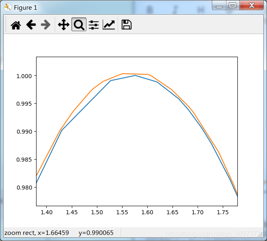Go forward to the next view
The image size is (267, 241).
[45, 25]
